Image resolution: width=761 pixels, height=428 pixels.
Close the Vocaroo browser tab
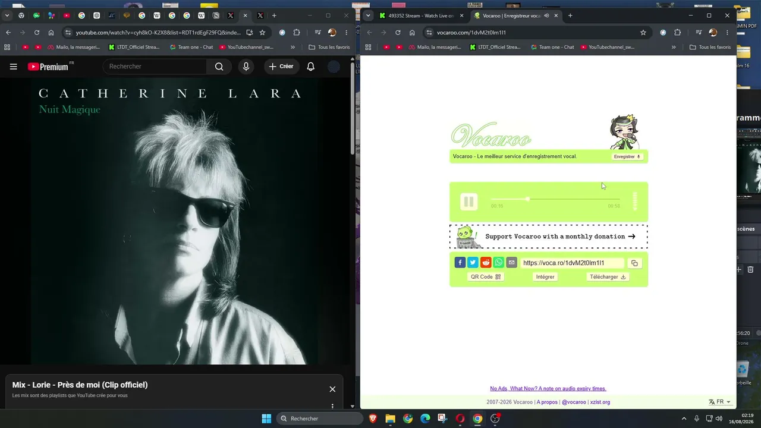coord(556,15)
